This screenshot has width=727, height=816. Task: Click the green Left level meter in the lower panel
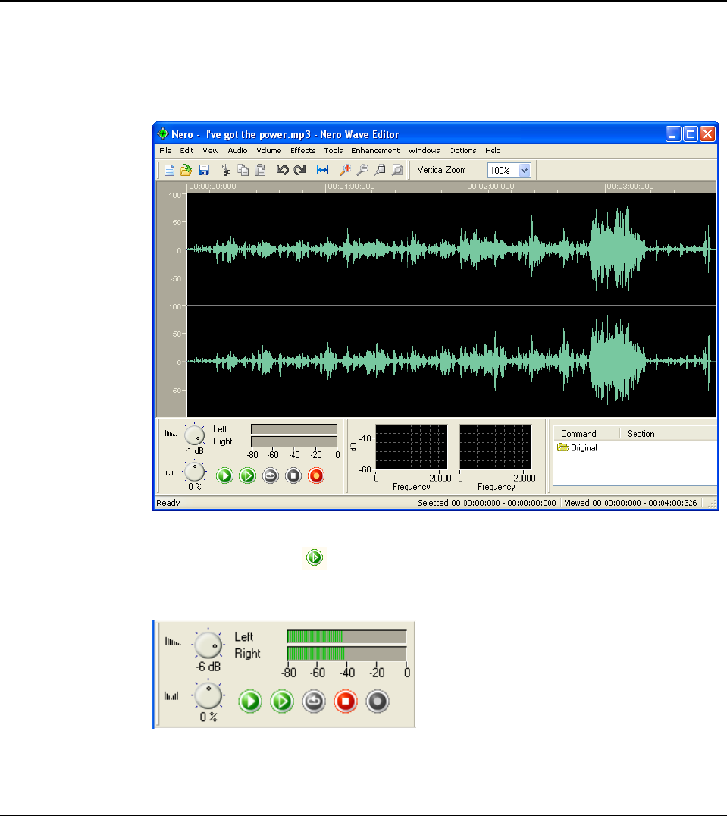pos(346,636)
